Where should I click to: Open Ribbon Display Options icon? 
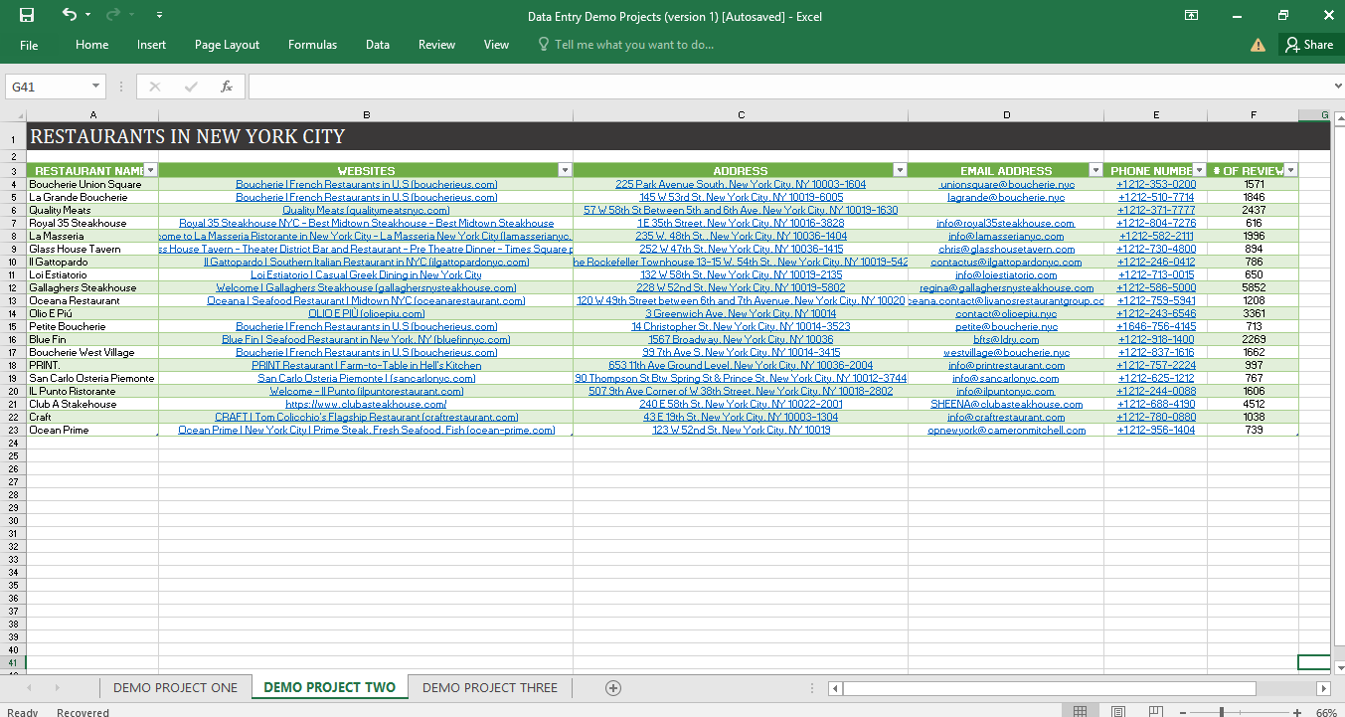click(1192, 15)
